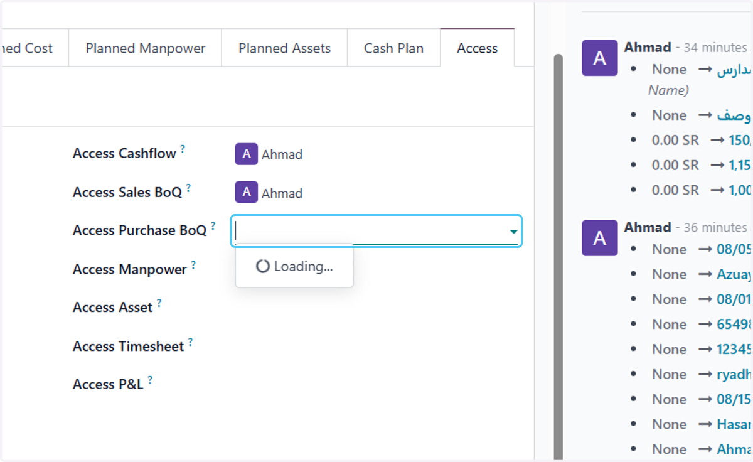Click the help tooltip beside Access Sales BoQ

pyautogui.click(x=188, y=188)
